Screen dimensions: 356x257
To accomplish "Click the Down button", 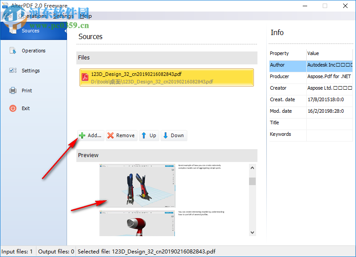I will [x=174, y=135].
